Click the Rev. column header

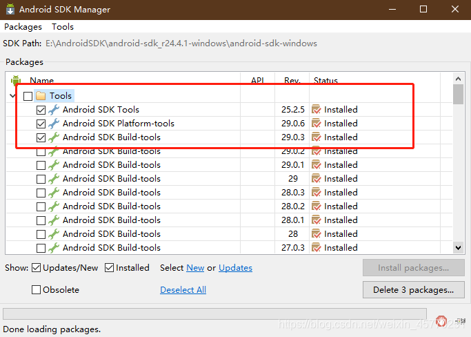(x=292, y=80)
